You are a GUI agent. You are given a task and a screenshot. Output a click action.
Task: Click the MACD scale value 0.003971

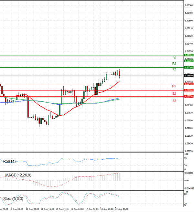click(x=189, y=173)
